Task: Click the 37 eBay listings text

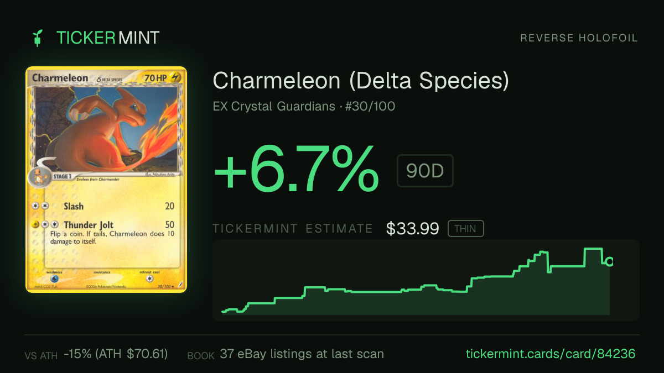Action: [x=302, y=354]
